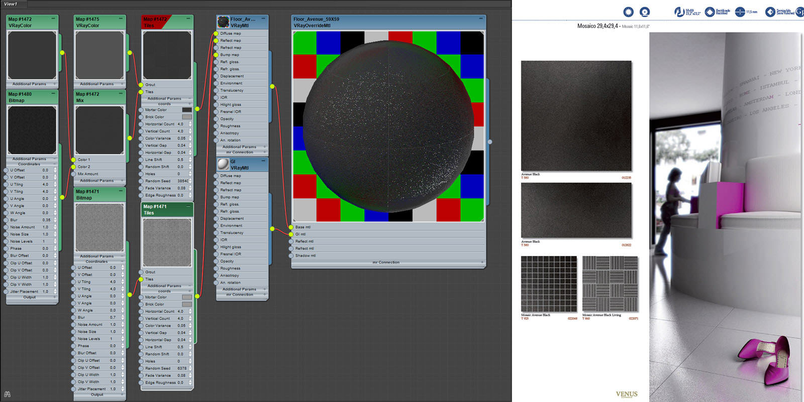The height and width of the screenshot is (402, 804).
Task: Click the 59x59 size icon in catalog
Action: [679, 12]
